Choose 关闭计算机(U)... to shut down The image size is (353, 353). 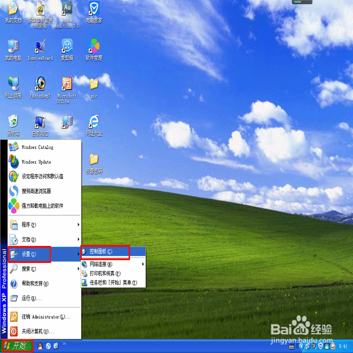click(44, 332)
